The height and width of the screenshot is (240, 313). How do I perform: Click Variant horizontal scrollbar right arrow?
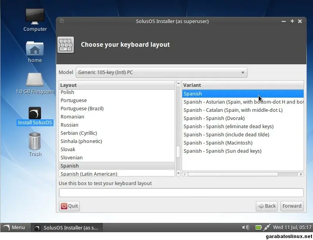pyautogui.click(x=301, y=174)
